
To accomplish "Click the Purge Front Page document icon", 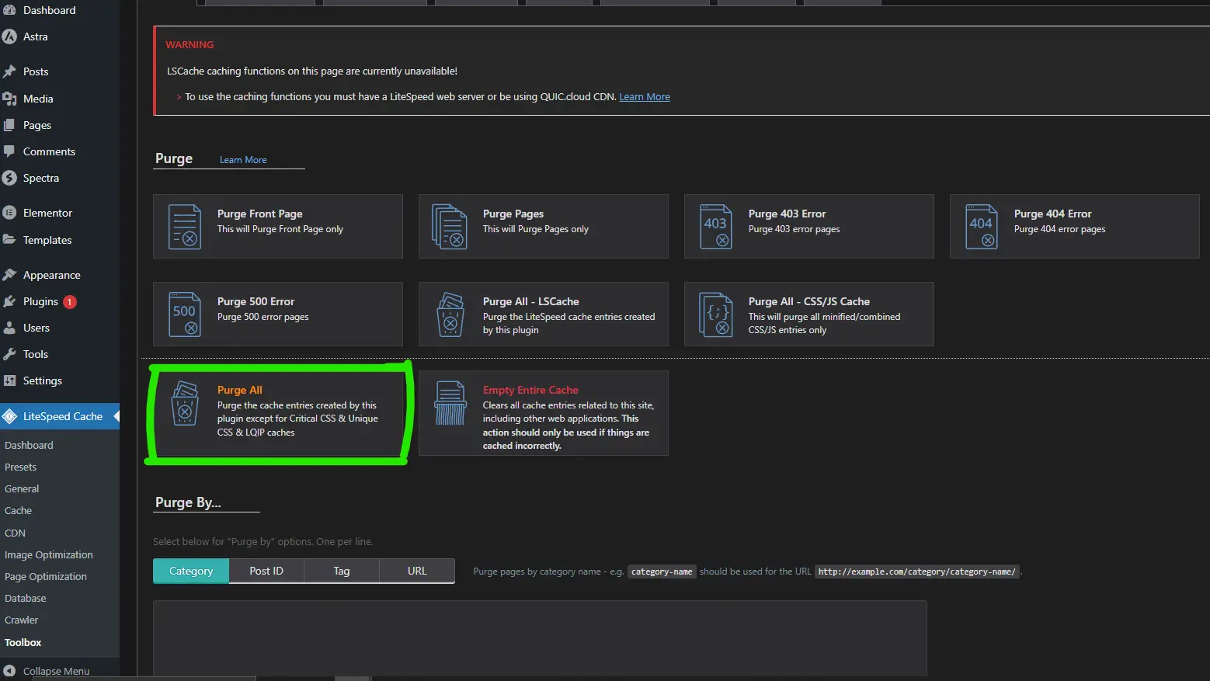I will (x=185, y=226).
